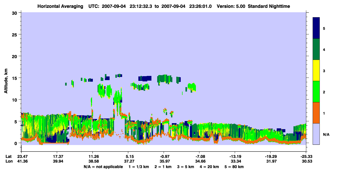Click the 'Altitude, km' axis label
Viewport: 340px width, 174px height.
6,81
